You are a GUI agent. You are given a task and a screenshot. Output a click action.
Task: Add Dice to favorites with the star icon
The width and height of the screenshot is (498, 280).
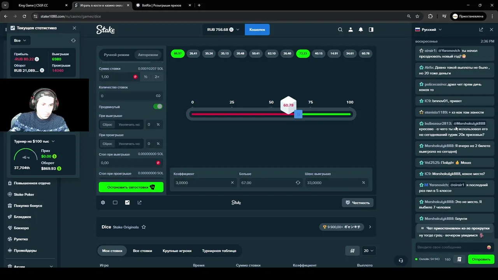click(144, 227)
